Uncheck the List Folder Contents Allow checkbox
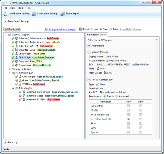 click(x=128, y=119)
